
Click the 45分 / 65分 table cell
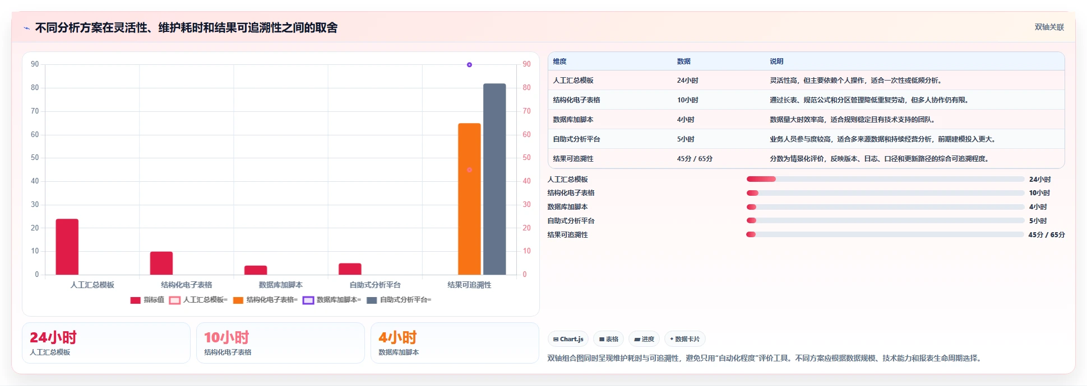695,159
